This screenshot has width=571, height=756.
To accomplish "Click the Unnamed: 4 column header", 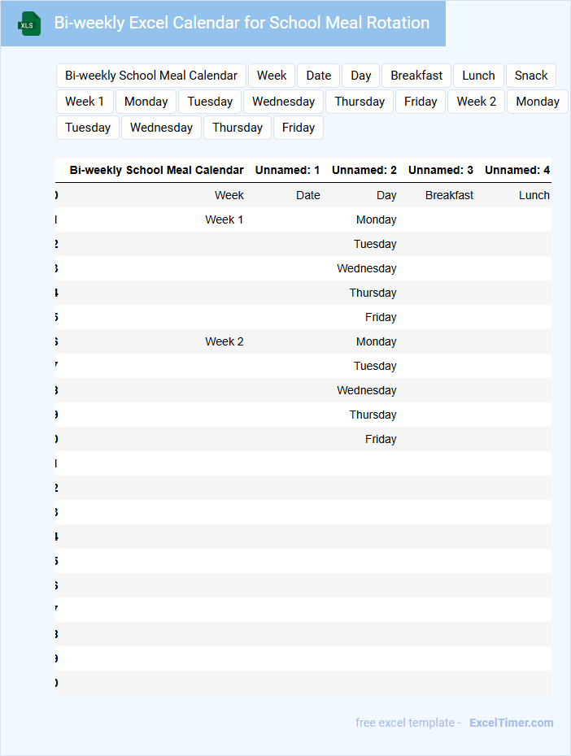I will point(517,170).
